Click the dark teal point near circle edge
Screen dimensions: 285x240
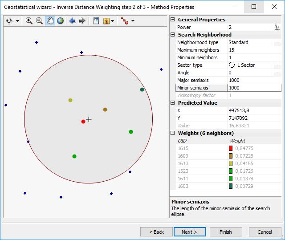(x=142, y=89)
